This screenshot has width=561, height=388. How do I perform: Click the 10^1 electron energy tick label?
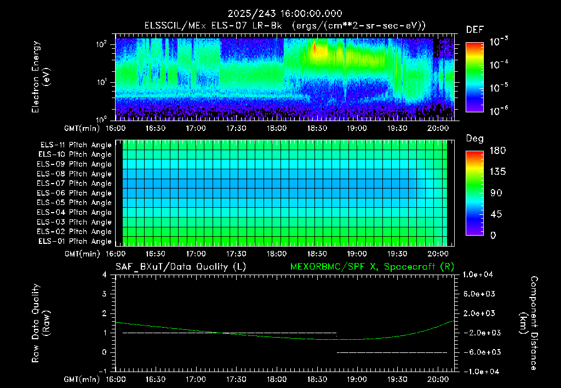(x=101, y=82)
